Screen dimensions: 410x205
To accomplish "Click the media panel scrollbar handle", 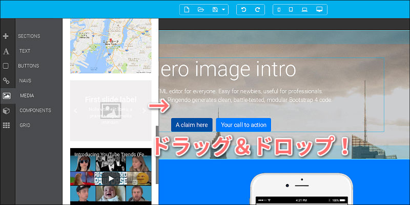I will [x=157, y=155].
